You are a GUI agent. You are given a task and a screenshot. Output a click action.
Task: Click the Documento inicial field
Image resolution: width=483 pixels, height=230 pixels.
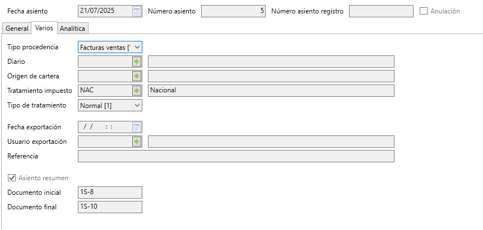pyautogui.click(x=110, y=193)
